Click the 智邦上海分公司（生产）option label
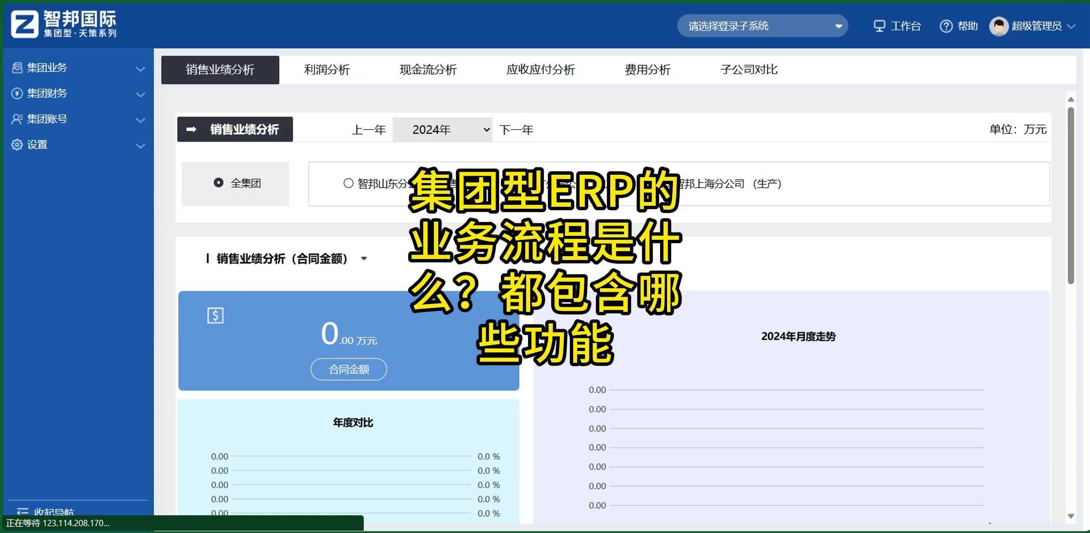Screen dimensions: 1090x533 click(x=729, y=184)
